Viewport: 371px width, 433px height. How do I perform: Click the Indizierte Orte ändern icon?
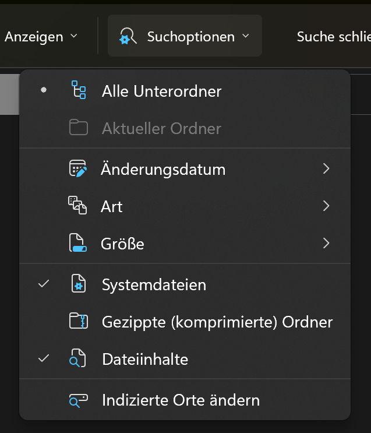click(78, 400)
